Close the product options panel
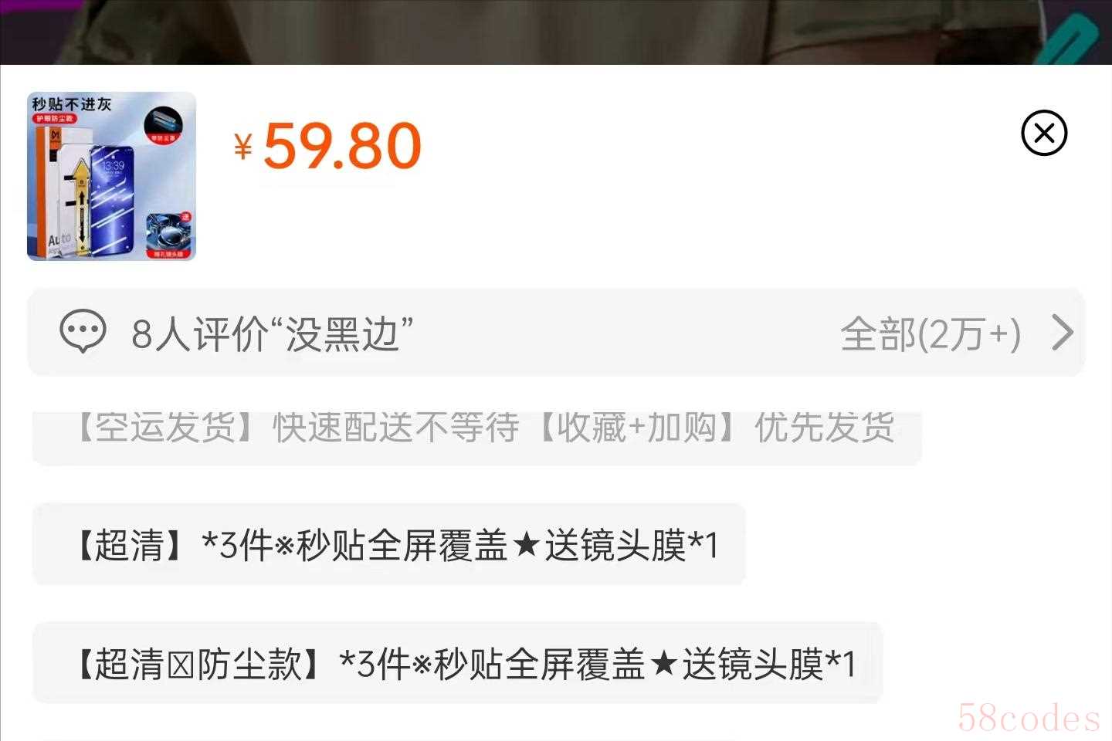 [x=1044, y=134]
